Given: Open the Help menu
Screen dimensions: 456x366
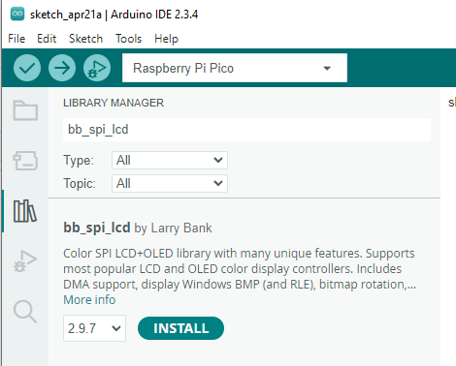Looking at the screenshot, I should pyautogui.click(x=166, y=39).
